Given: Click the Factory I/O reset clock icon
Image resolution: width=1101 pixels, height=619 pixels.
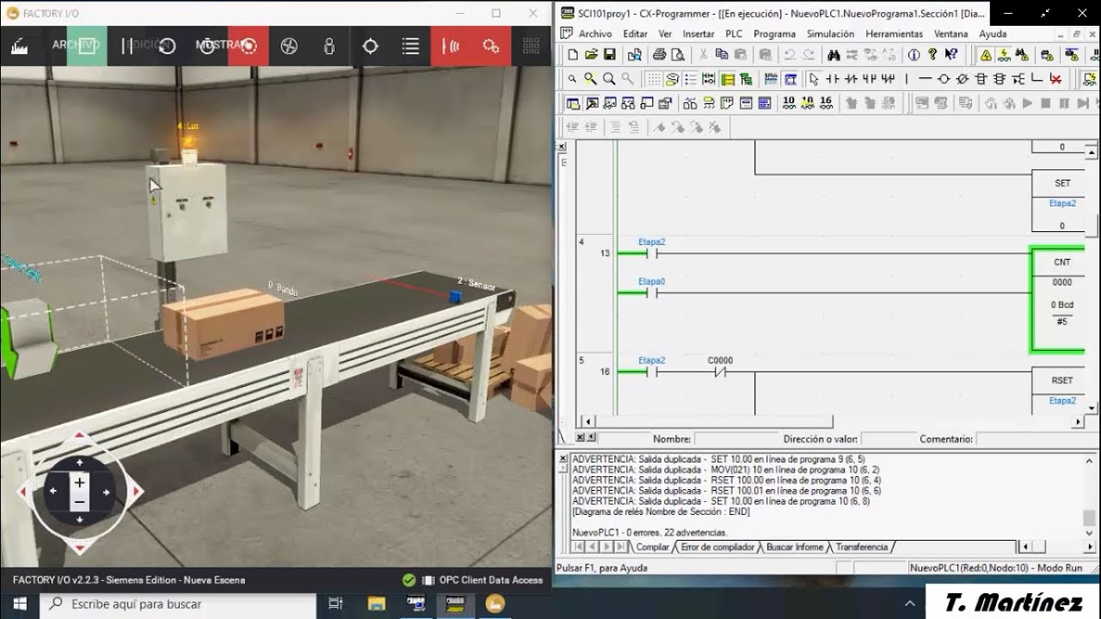Looking at the screenshot, I should pos(167,46).
